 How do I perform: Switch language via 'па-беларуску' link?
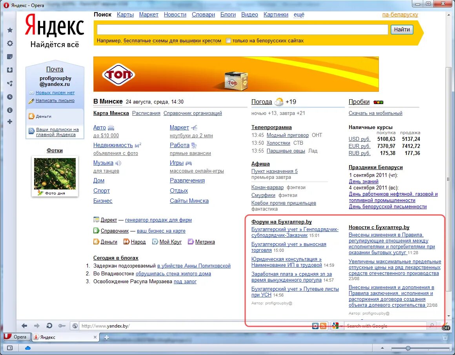click(400, 15)
